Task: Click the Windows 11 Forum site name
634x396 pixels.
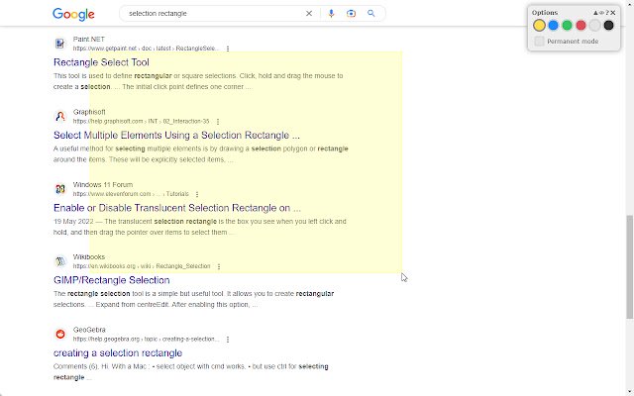Action: [x=103, y=185]
